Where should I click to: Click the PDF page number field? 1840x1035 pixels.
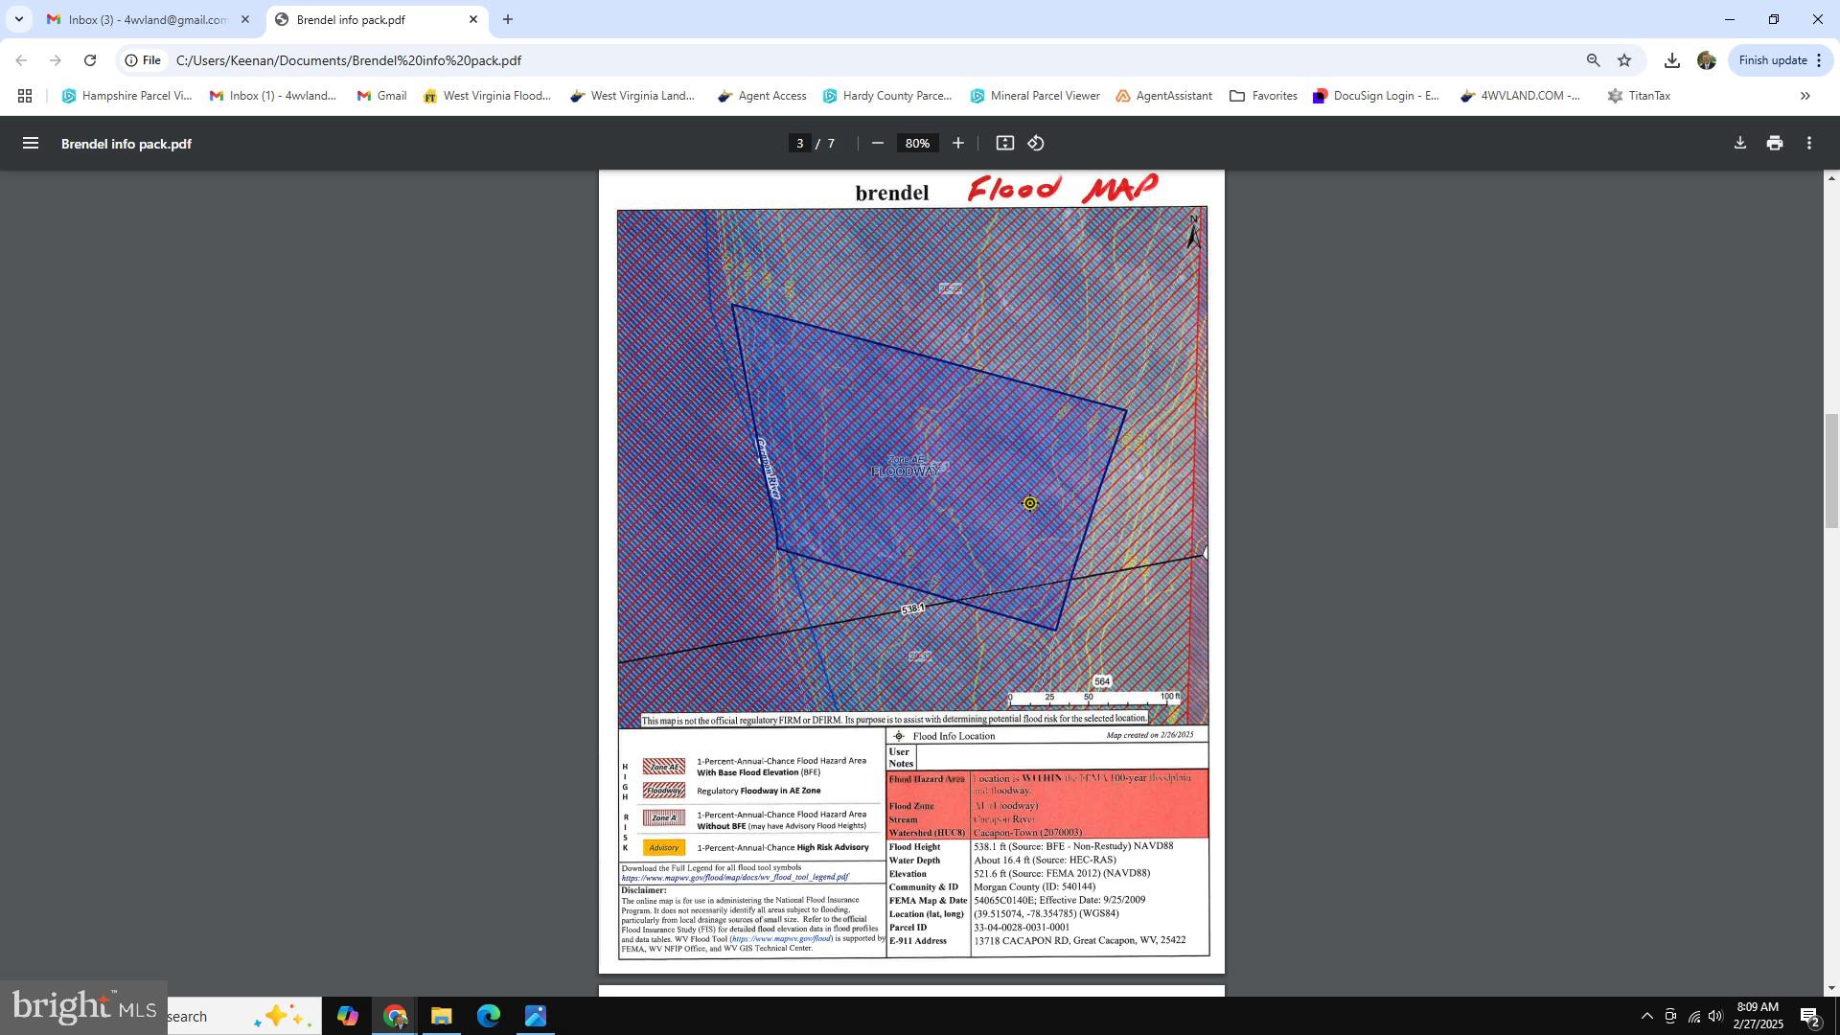click(x=799, y=143)
